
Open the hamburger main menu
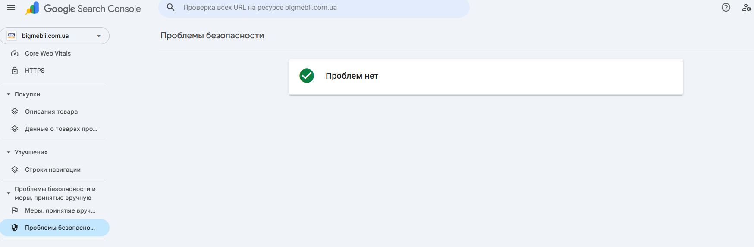pyautogui.click(x=11, y=8)
